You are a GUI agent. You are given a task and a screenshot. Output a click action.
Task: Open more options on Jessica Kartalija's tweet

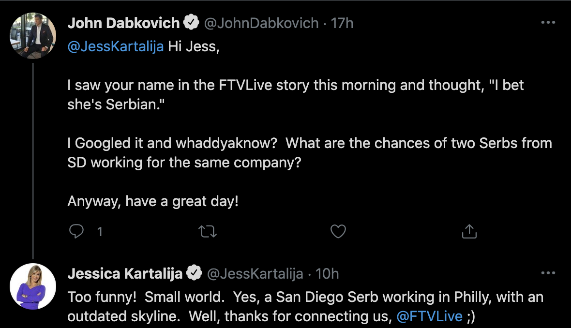click(548, 273)
